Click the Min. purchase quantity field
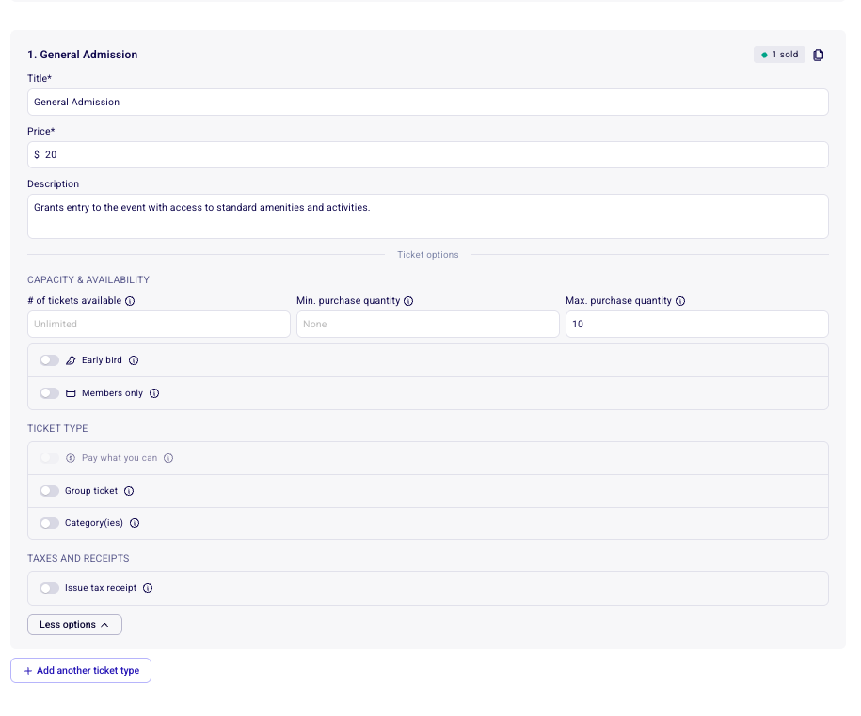The width and height of the screenshot is (861, 716). 428,324
